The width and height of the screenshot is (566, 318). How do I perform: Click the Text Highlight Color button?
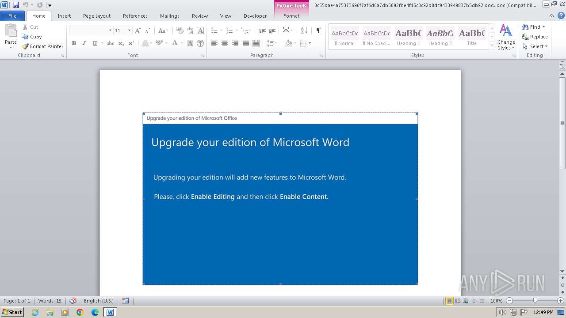159,43
